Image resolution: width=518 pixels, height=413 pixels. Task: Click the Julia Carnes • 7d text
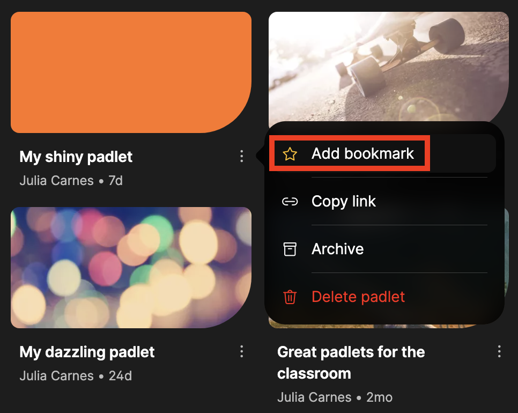tap(71, 180)
